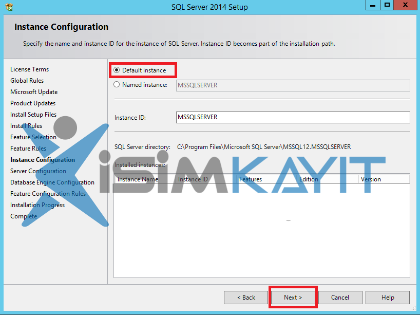Sort by the Version column header

pyautogui.click(x=384, y=179)
